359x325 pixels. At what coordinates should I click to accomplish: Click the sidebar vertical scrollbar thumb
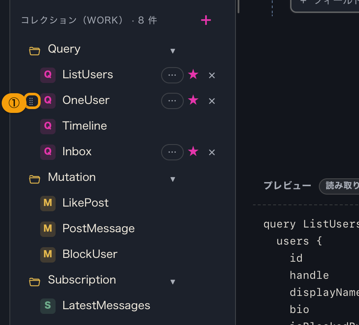click(x=238, y=6)
